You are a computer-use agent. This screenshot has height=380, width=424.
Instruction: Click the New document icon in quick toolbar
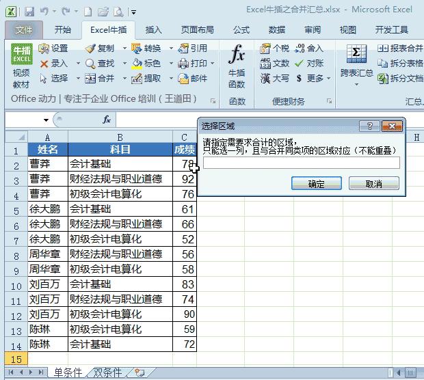point(88,12)
